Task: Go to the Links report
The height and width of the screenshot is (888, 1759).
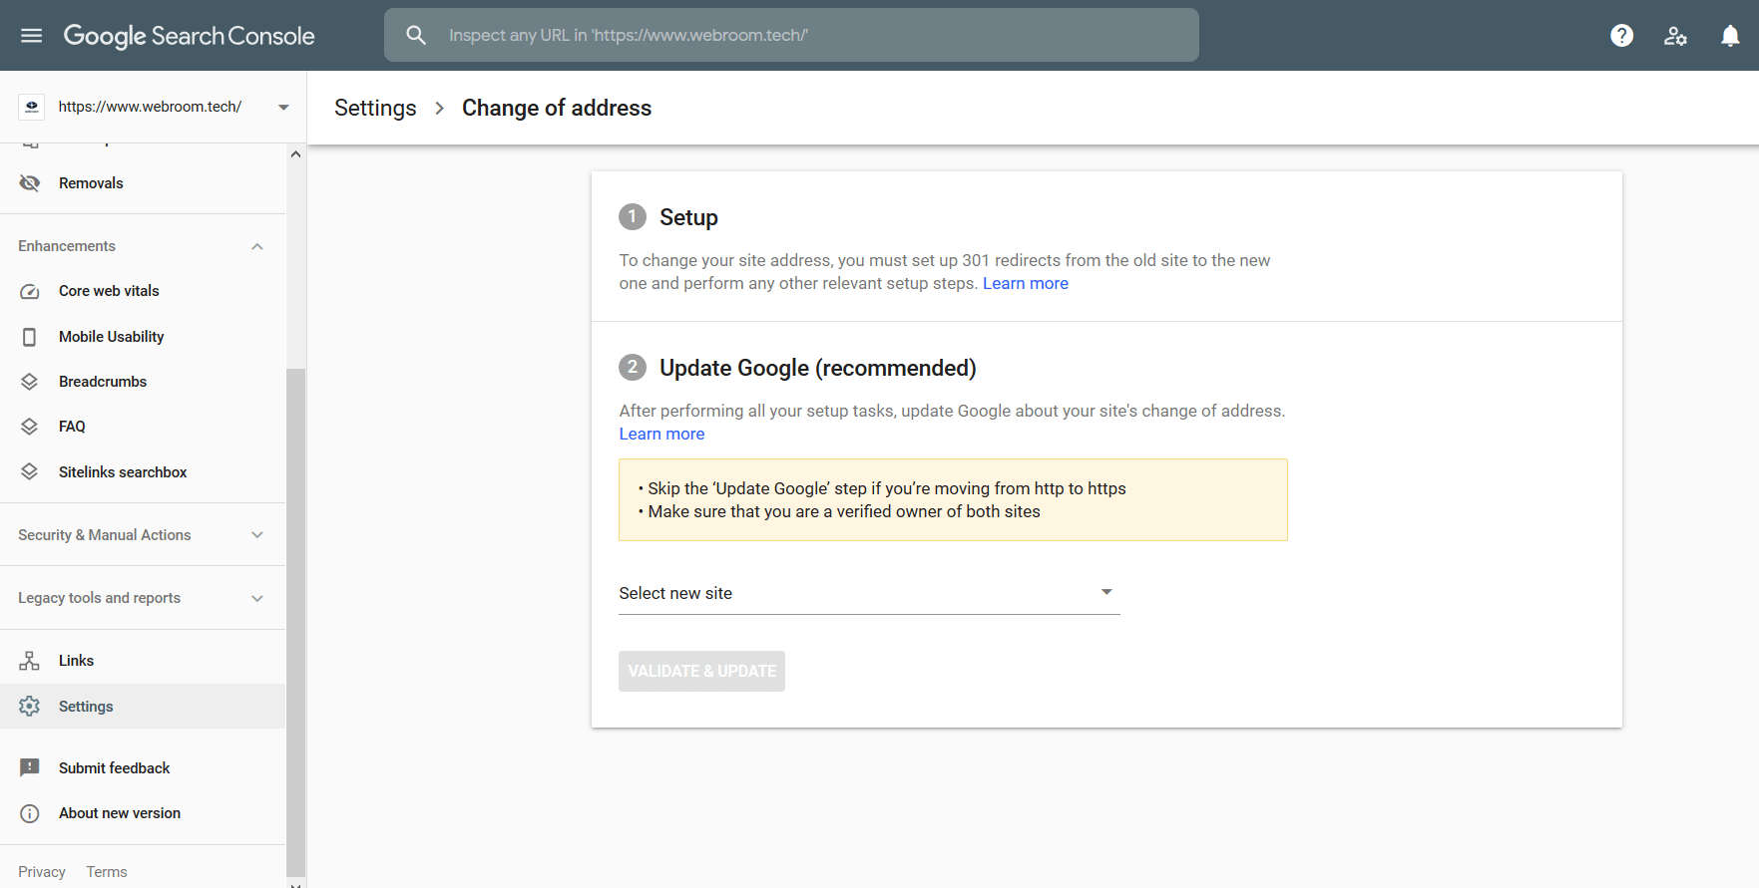Action: pyautogui.click(x=76, y=661)
